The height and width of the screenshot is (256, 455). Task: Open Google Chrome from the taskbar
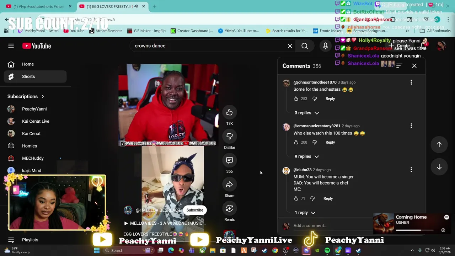tap(275, 251)
